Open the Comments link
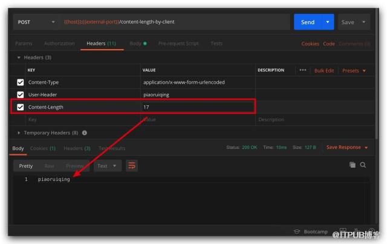387x244 pixels. (354, 44)
